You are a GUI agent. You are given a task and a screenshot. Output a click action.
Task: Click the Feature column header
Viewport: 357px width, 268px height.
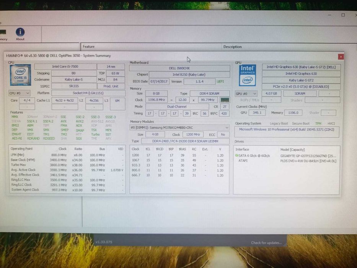[x=88, y=46]
